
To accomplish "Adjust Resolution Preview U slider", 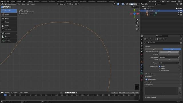I will coord(169,52).
